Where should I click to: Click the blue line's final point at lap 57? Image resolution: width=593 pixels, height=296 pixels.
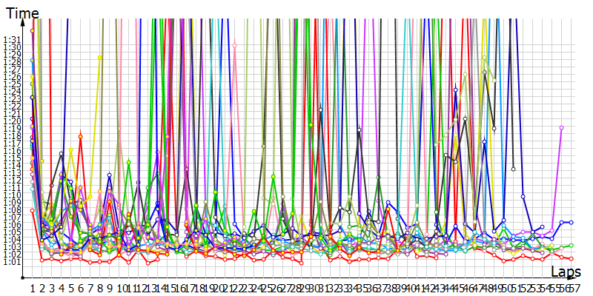click(571, 222)
